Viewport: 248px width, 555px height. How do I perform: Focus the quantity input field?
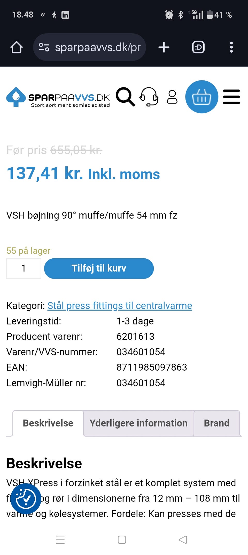24,268
